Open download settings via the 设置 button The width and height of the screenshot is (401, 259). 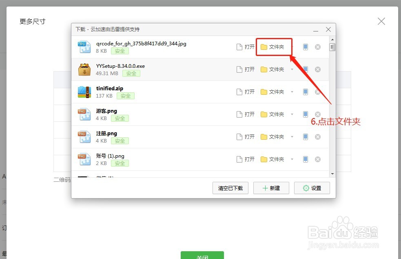312,188
